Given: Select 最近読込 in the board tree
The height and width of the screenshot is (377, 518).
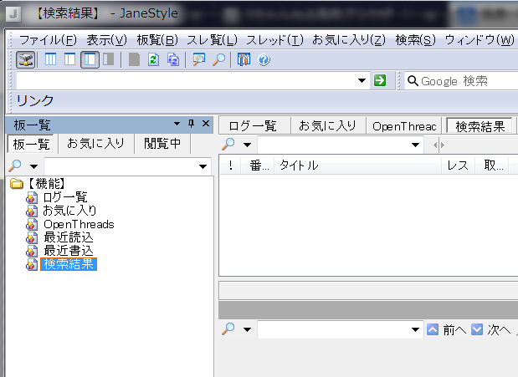Looking at the screenshot, I should click(x=68, y=237).
